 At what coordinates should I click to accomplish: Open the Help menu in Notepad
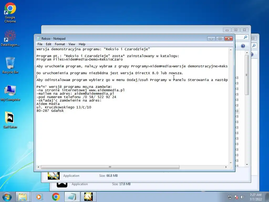point(82,44)
